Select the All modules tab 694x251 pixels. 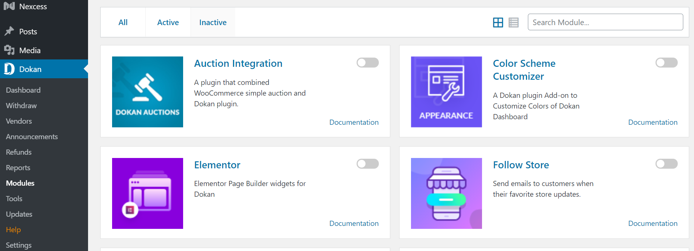pos(123,23)
